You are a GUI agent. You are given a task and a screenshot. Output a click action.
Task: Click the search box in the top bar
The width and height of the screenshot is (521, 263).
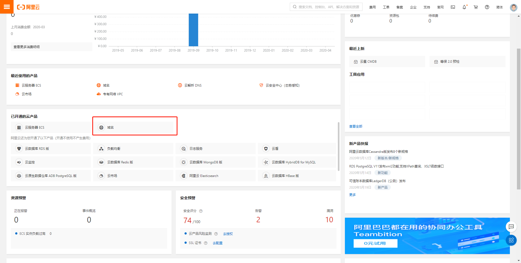(x=326, y=7)
